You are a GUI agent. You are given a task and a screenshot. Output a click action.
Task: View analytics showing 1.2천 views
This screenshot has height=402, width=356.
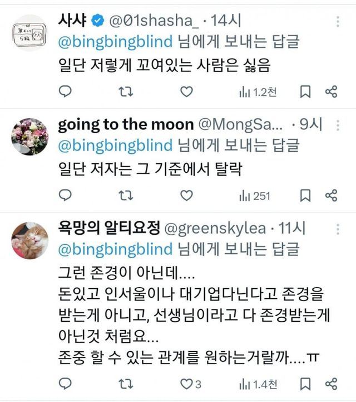click(x=257, y=92)
